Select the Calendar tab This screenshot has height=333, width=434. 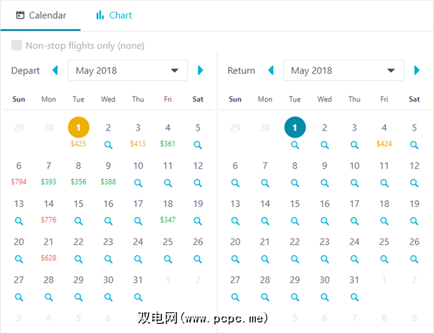click(41, 16)
